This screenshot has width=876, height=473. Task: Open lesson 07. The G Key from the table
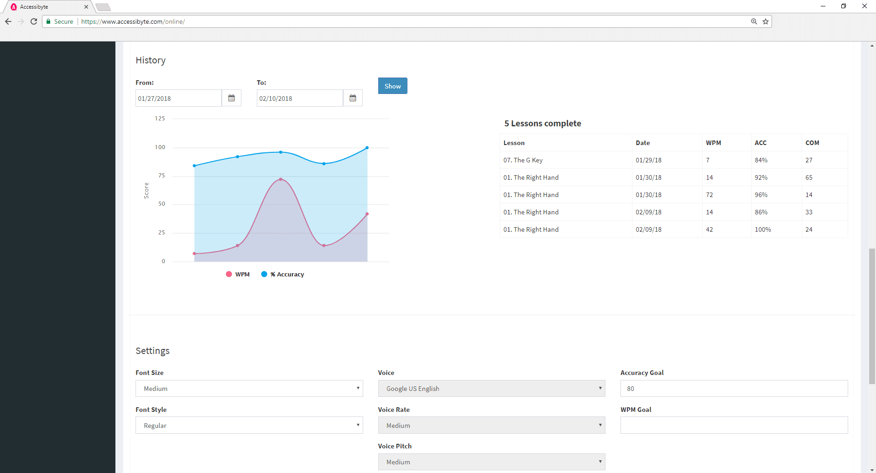[x=522, y=160]
